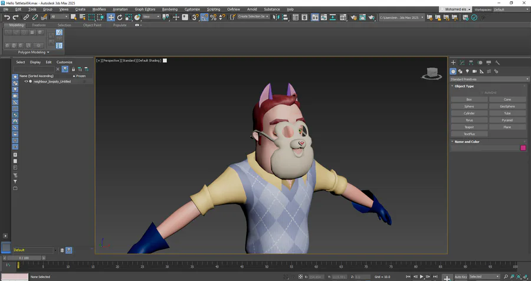Toggle Percent Snap in the toolbar
Screen dimensions: 531x281
[213, 17]
